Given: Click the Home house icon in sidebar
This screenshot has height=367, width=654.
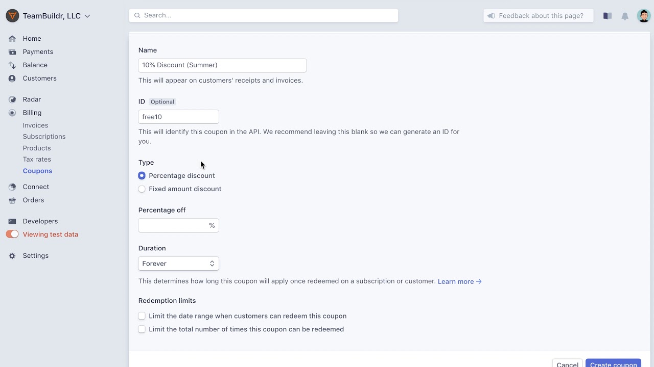Looking at the screenshot, I should (x=12, y=39).
